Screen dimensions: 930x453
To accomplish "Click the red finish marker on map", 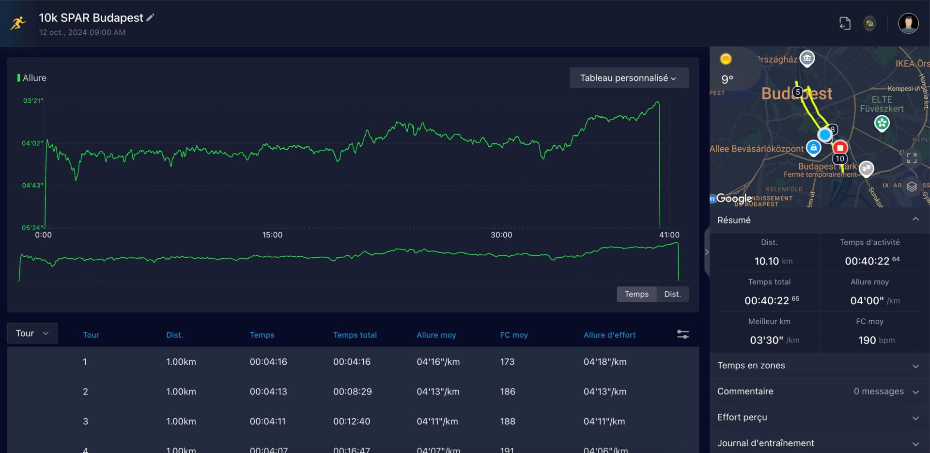I will pos(840,147).
